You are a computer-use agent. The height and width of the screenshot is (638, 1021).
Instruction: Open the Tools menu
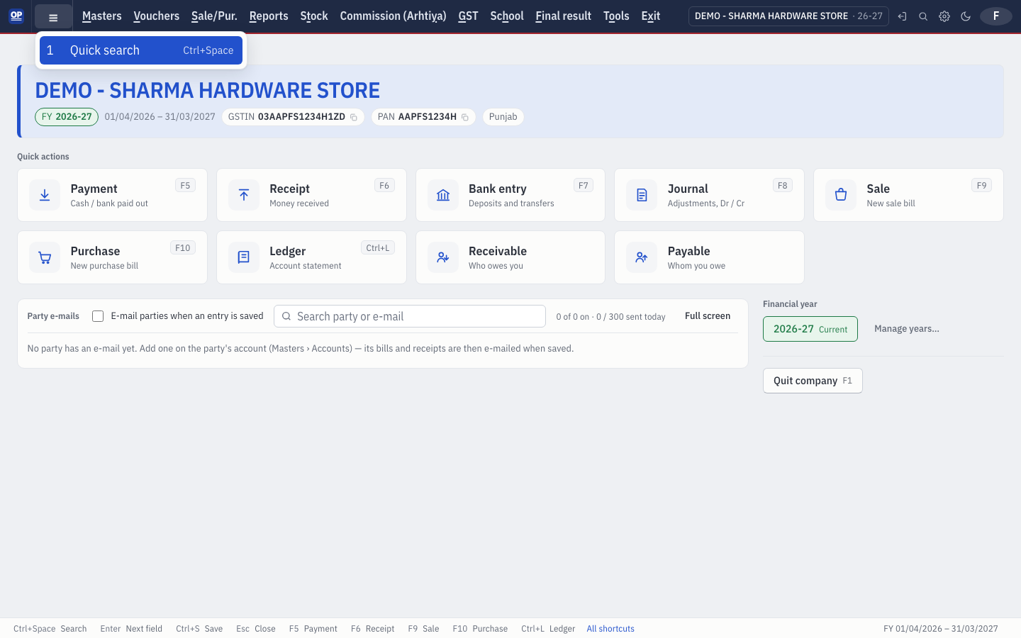tap(616, 16)
